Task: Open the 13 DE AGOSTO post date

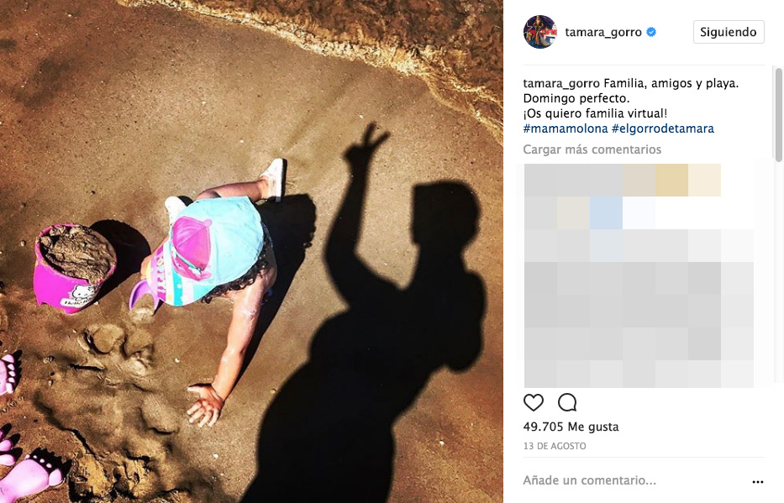Action: point(555,446)
